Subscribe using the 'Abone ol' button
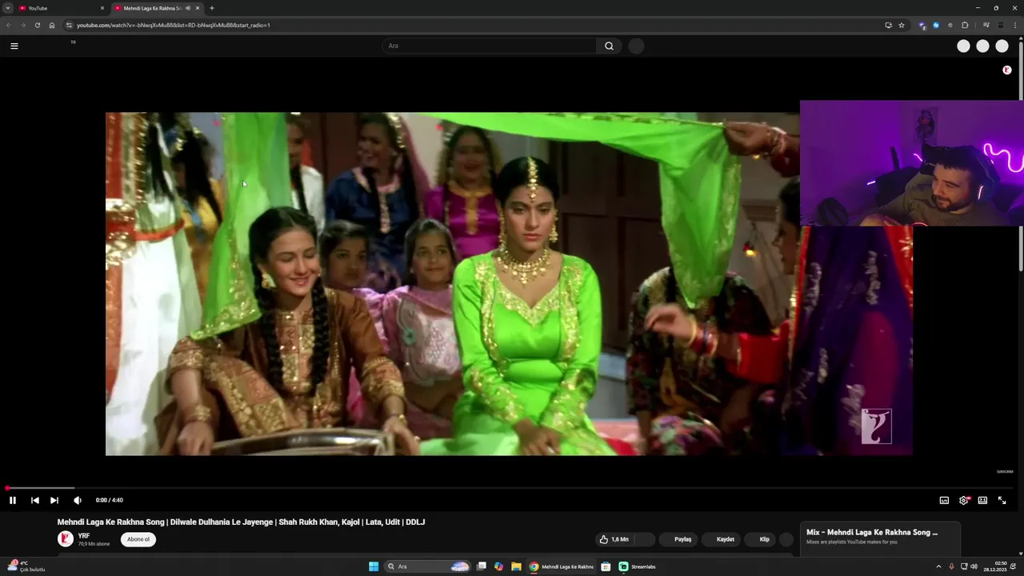 pos(138,539)
